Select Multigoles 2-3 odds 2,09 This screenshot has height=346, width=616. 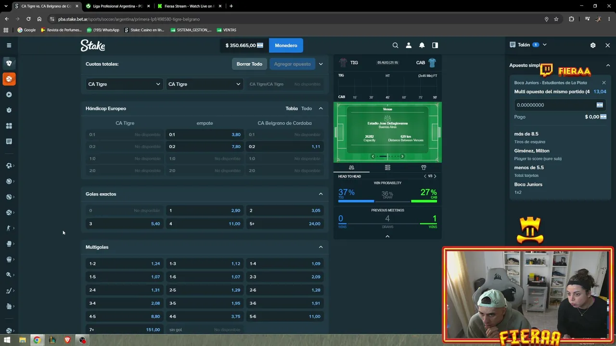[x=284, y=277]
